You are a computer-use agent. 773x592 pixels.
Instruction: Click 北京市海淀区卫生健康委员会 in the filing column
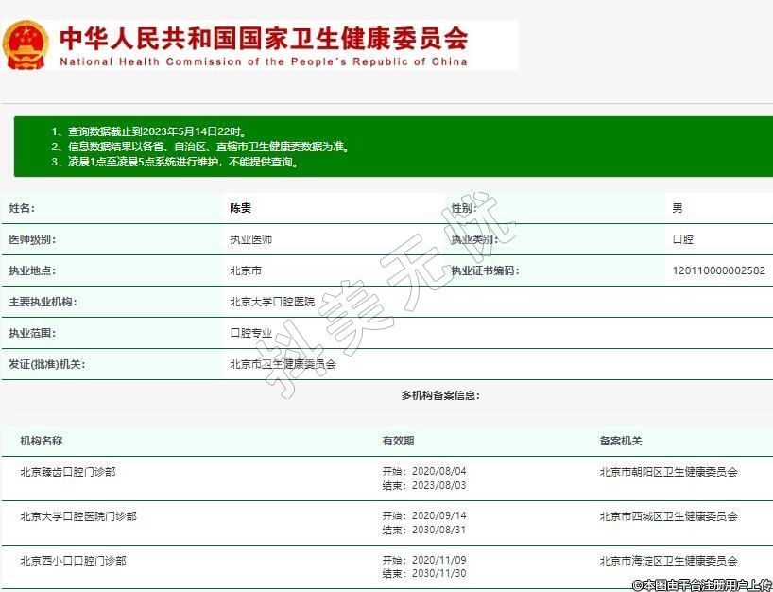point(668,561)
